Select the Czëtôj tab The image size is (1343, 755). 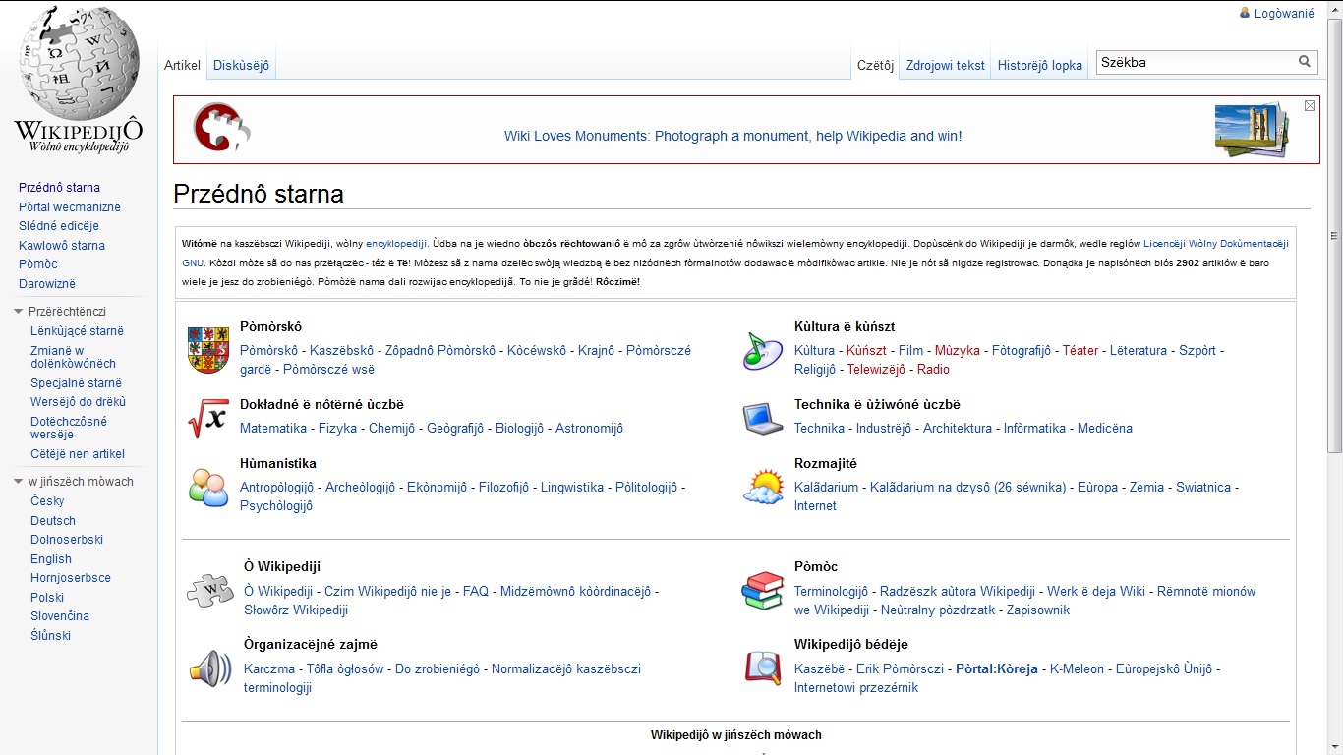click(x=875, y=66)
